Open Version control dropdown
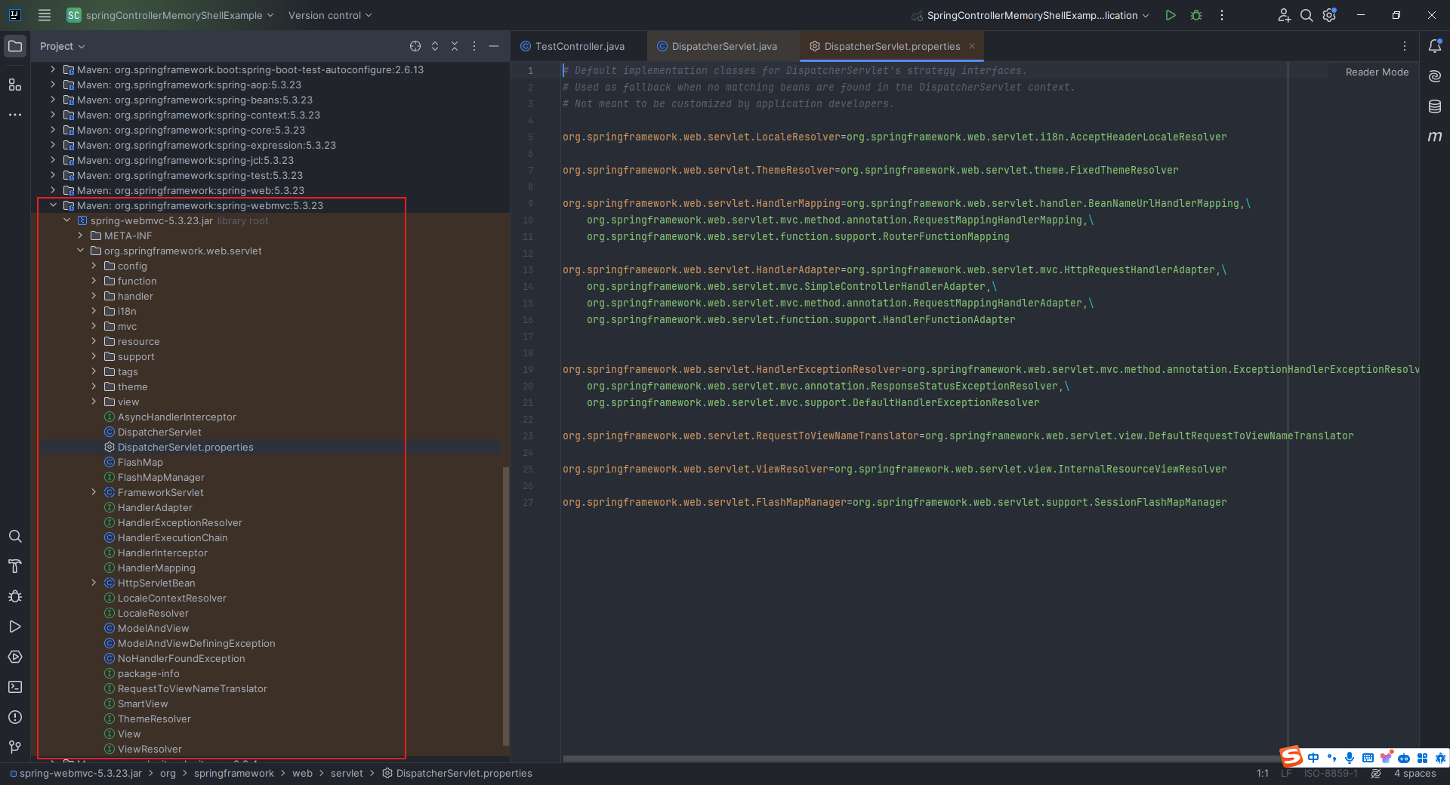1450x785 pixels. [330, 15]
